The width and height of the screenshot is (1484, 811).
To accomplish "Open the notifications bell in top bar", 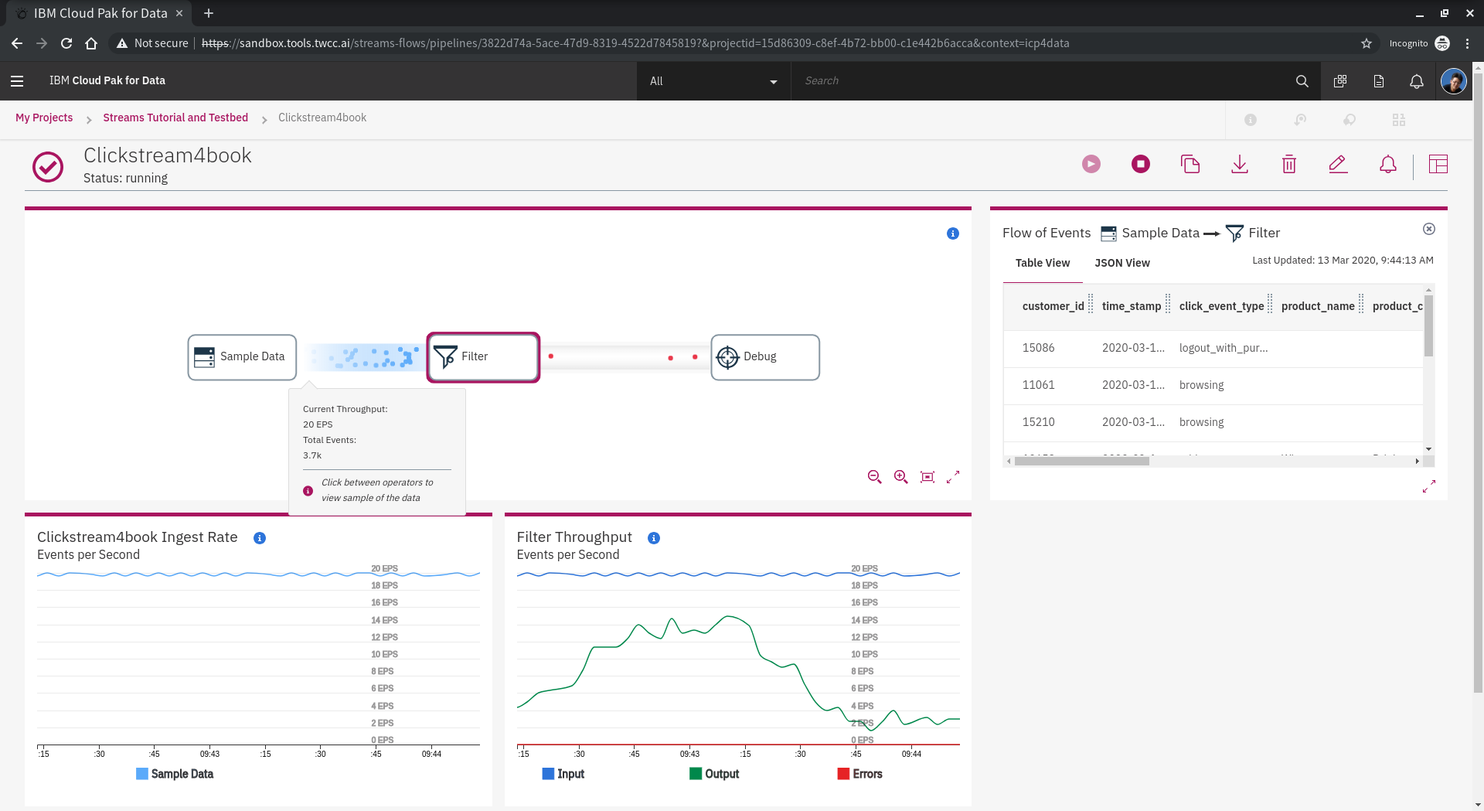I will tap(1416, 81).
